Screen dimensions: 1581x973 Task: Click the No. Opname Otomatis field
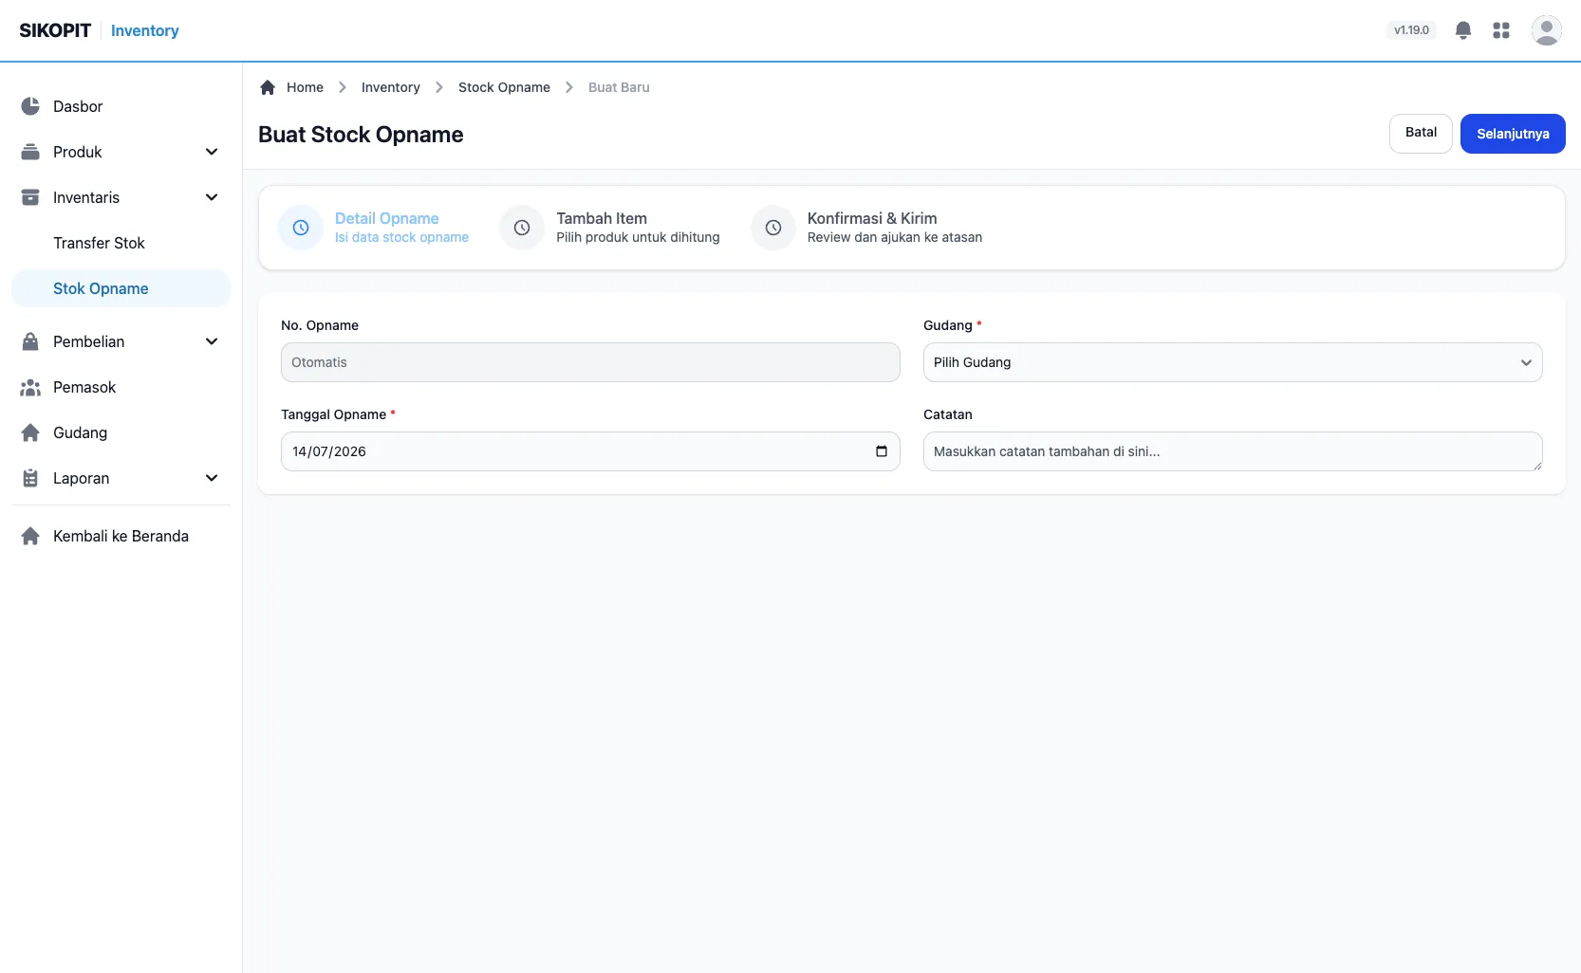tap(590, 362)
